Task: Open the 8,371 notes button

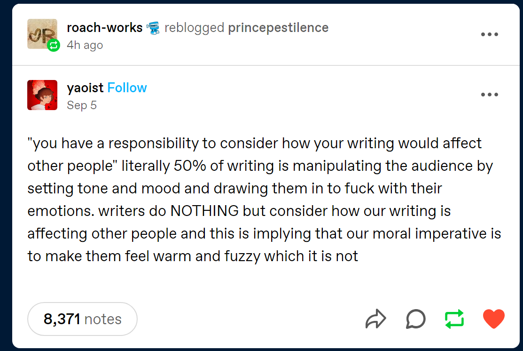Action: coord(82,319)
